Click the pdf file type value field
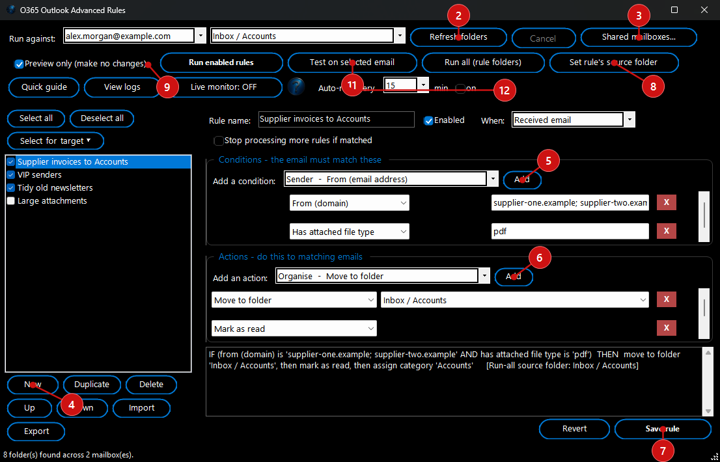The width and height of the screenshot is (720, 462). click(570, 232)
